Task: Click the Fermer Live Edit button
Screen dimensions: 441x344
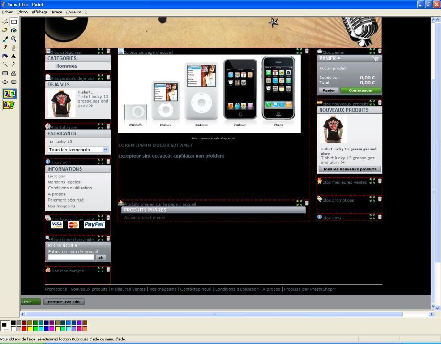Action: pos(64,301)
